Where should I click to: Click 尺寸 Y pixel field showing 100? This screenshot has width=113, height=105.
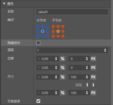79,93
